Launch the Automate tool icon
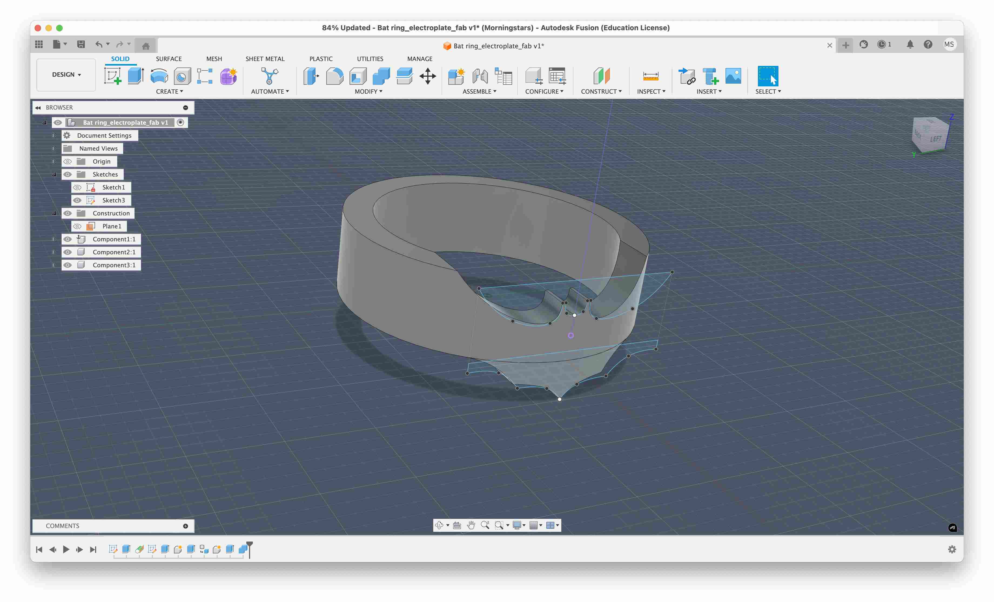The height and width of the screenshot is (602, 994). coord(270,76)
